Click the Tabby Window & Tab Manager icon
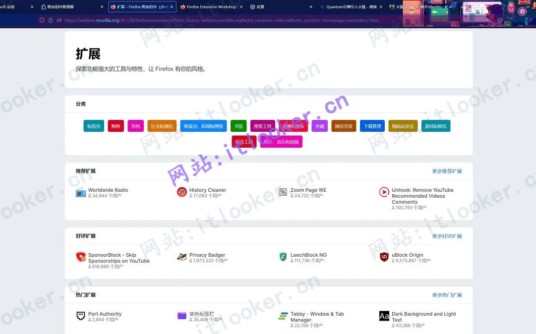This screenshot has width=536, height=334. click(283, 316)
